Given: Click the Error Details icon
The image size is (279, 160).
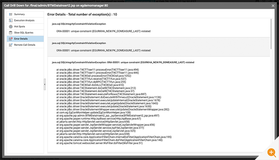Looking at the screenshot, I should (11, 39).
